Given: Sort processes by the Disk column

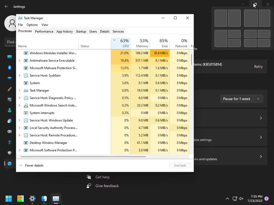Looking at the screenshot, I should (x=160, y=44).
